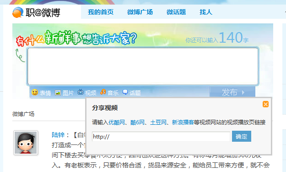Screen dimensions: 286x172
Task: Publish the post with 发布 button
Action: click(x=232, y=92)
